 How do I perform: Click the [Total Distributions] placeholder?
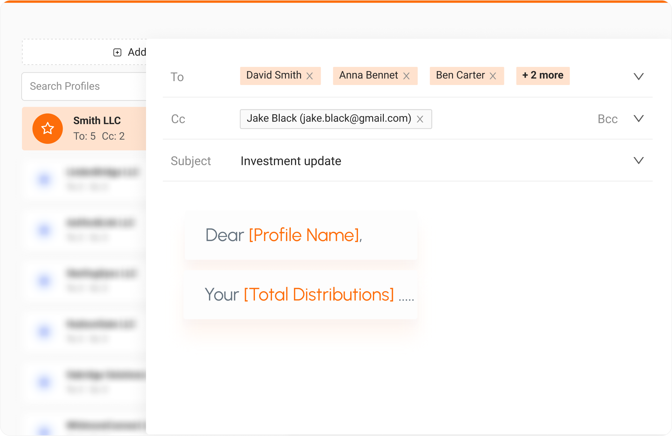tap(319, 294)
